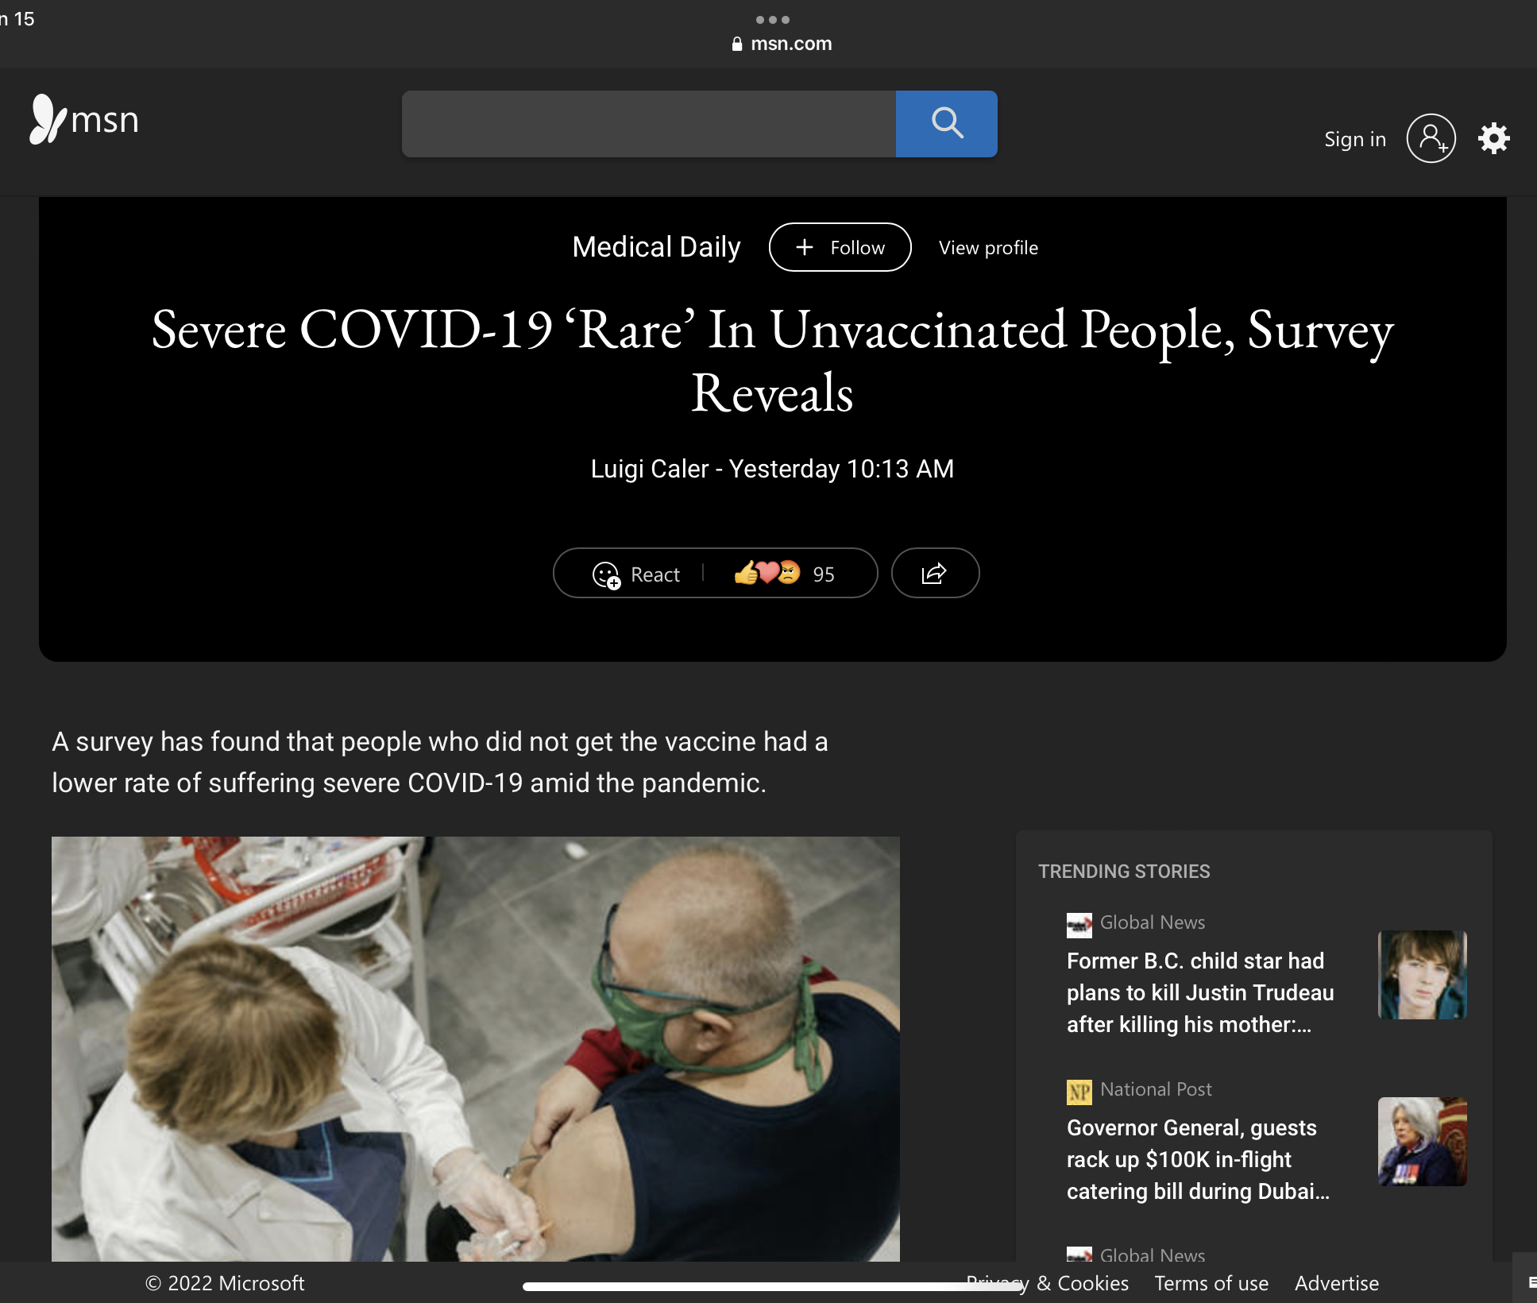Click the Luigi Caler author byline
Viewport: 1537px width, 1303px height.
tap(649, 469)
